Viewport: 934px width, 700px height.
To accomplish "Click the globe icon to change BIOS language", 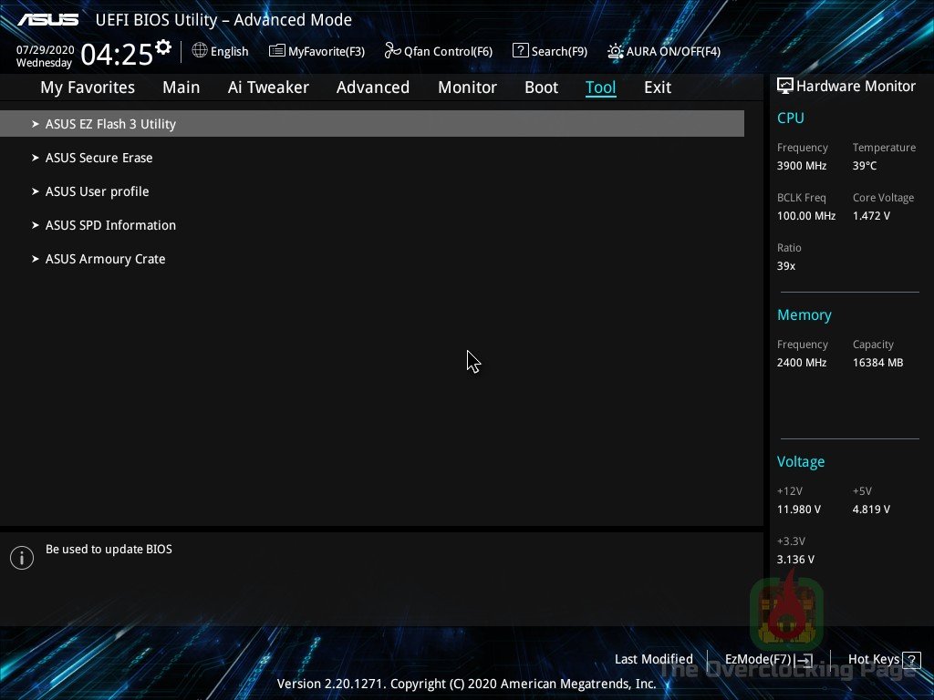I will (x=200, y=51).
